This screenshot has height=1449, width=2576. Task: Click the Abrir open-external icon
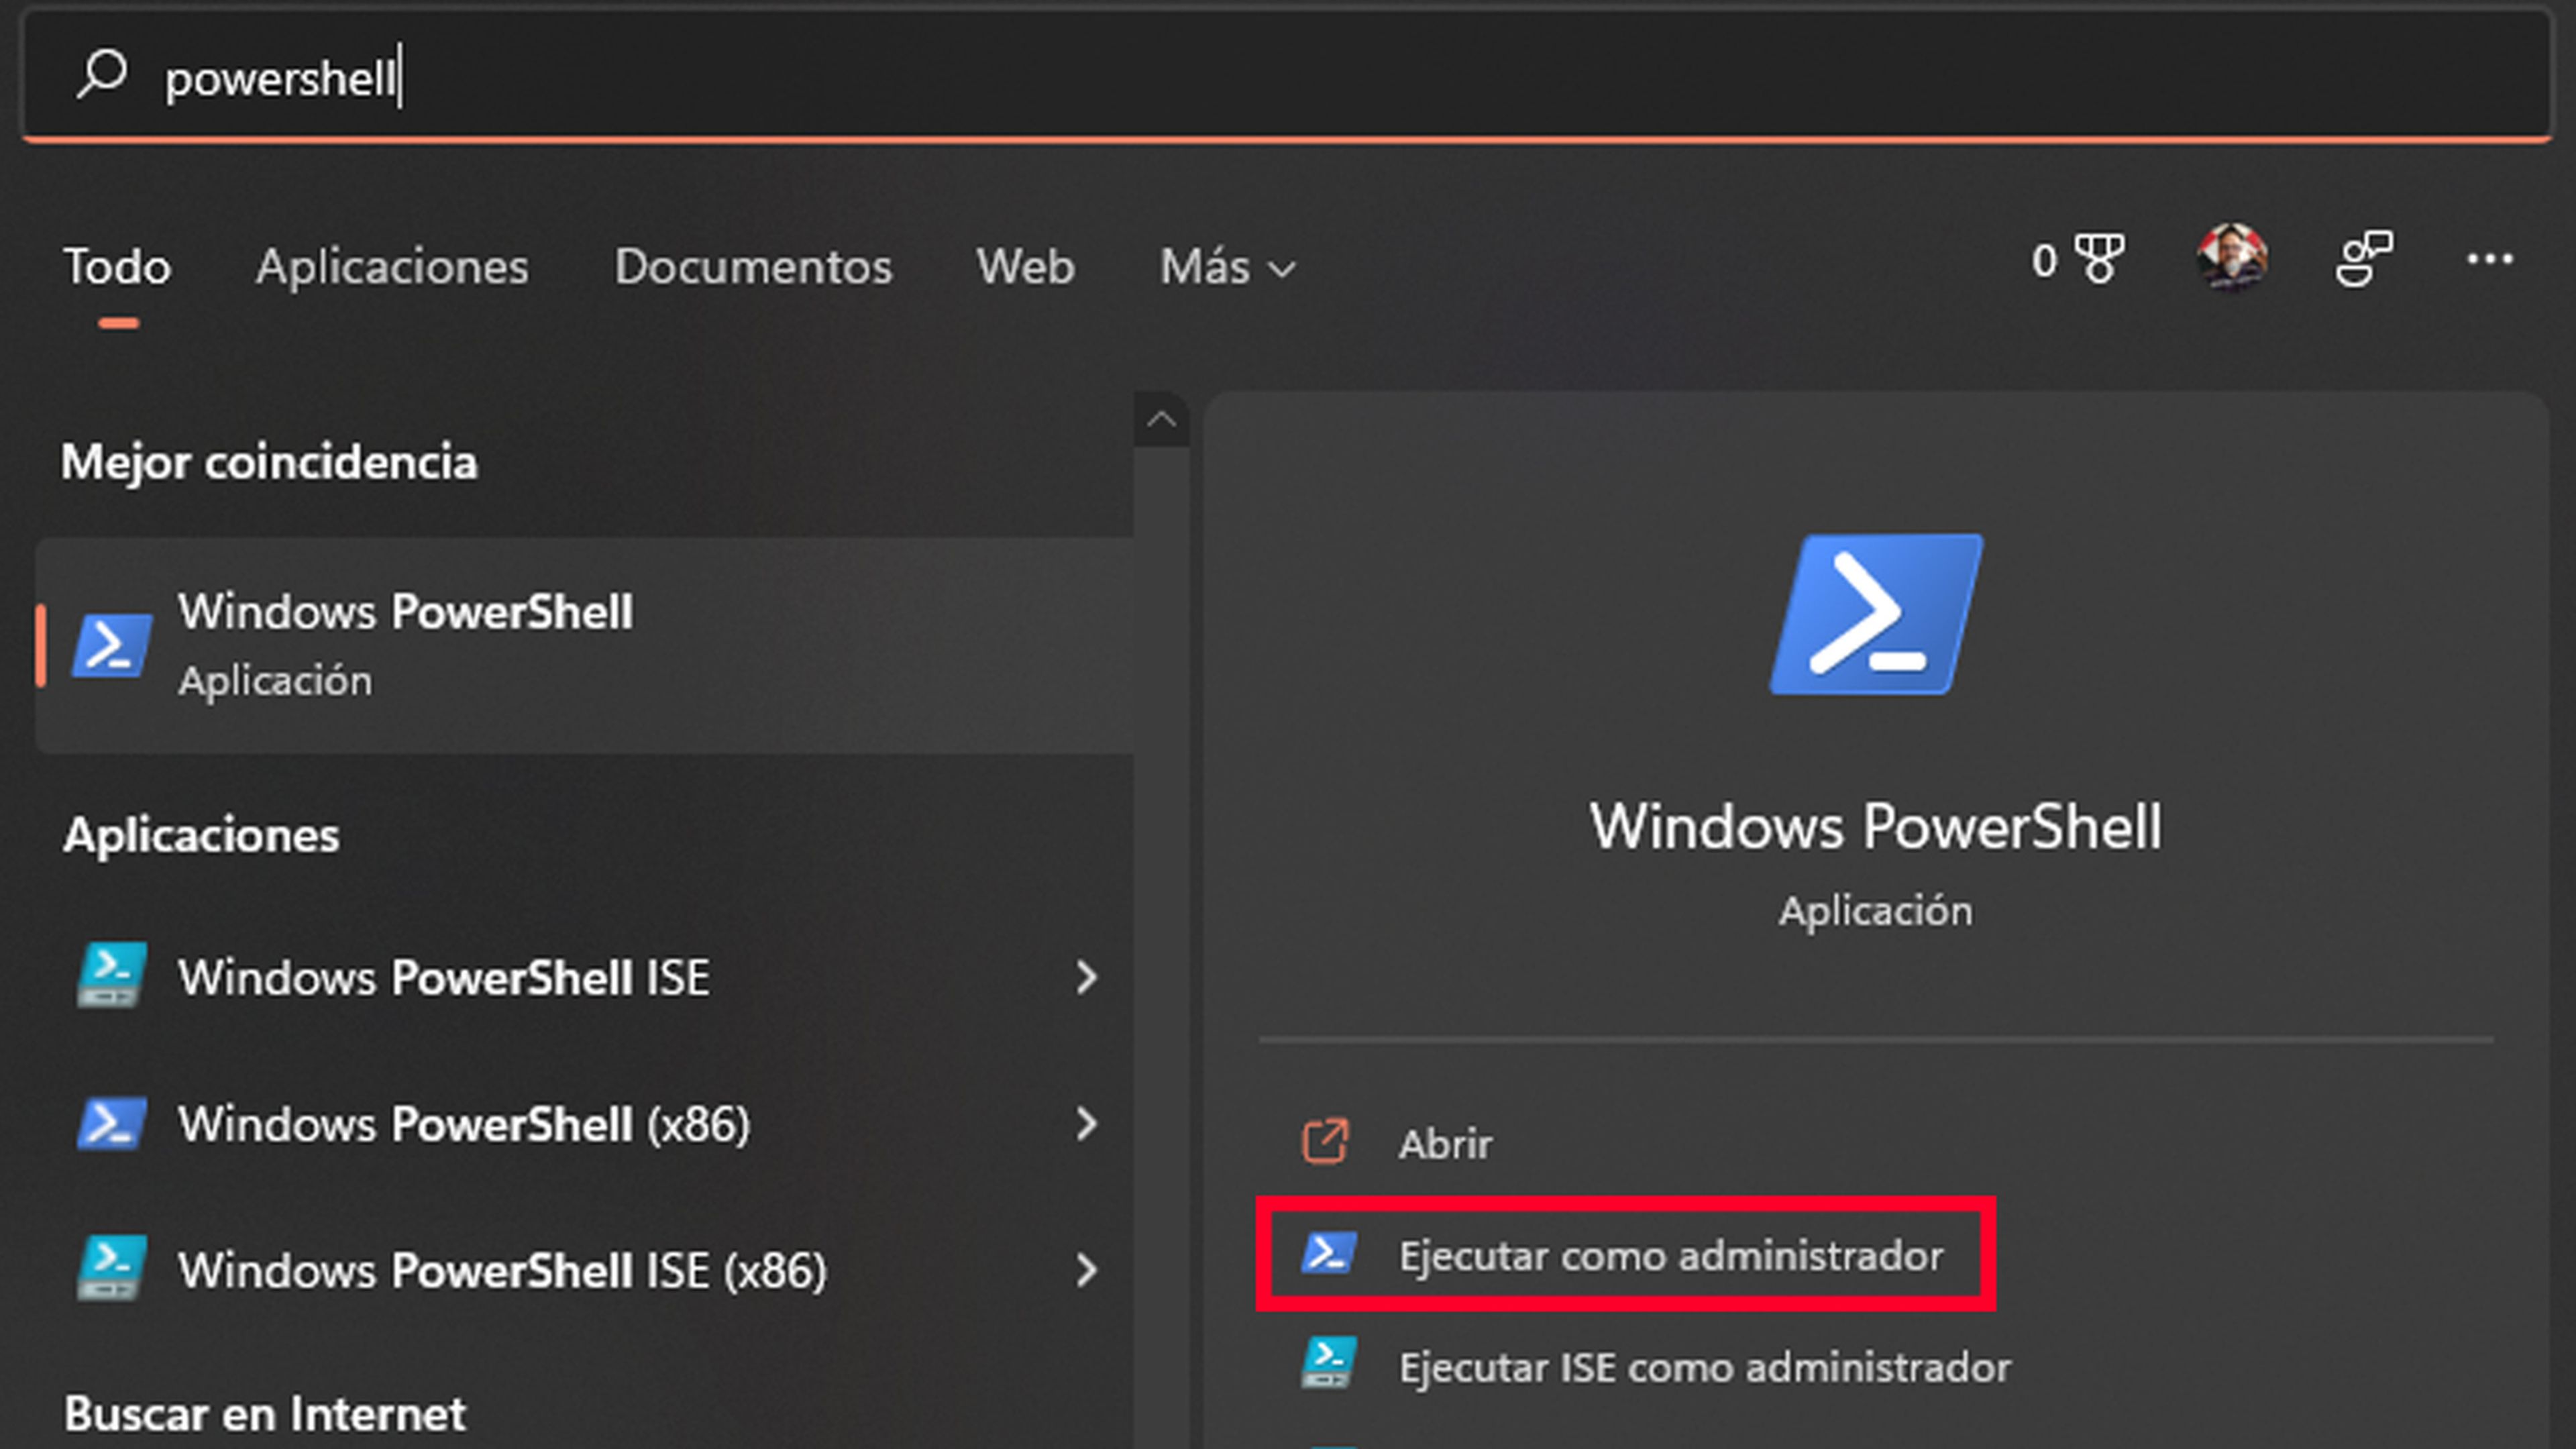click(1326, 1141)
